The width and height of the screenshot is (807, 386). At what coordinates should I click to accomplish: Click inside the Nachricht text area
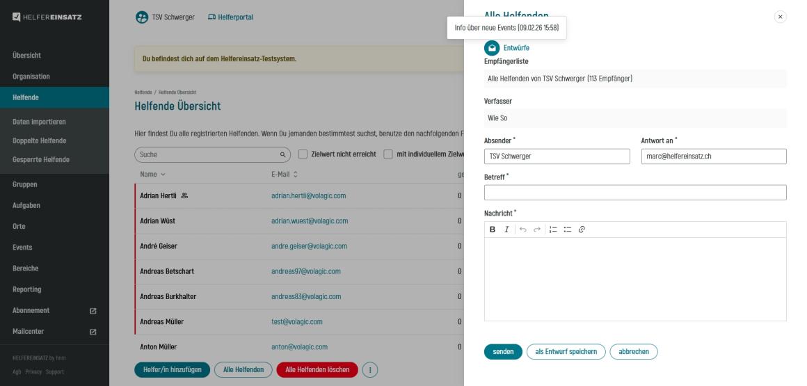[x=635, y=279]
